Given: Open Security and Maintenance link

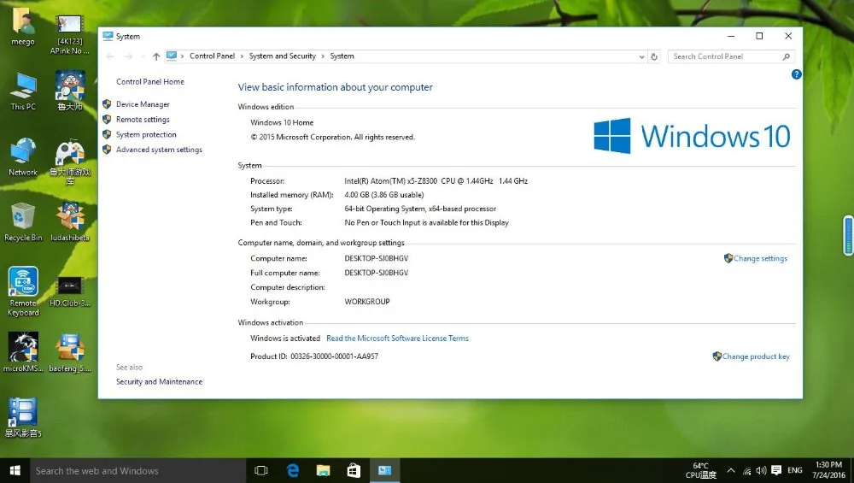Looking at the screenshot, I should pos(159,381).
